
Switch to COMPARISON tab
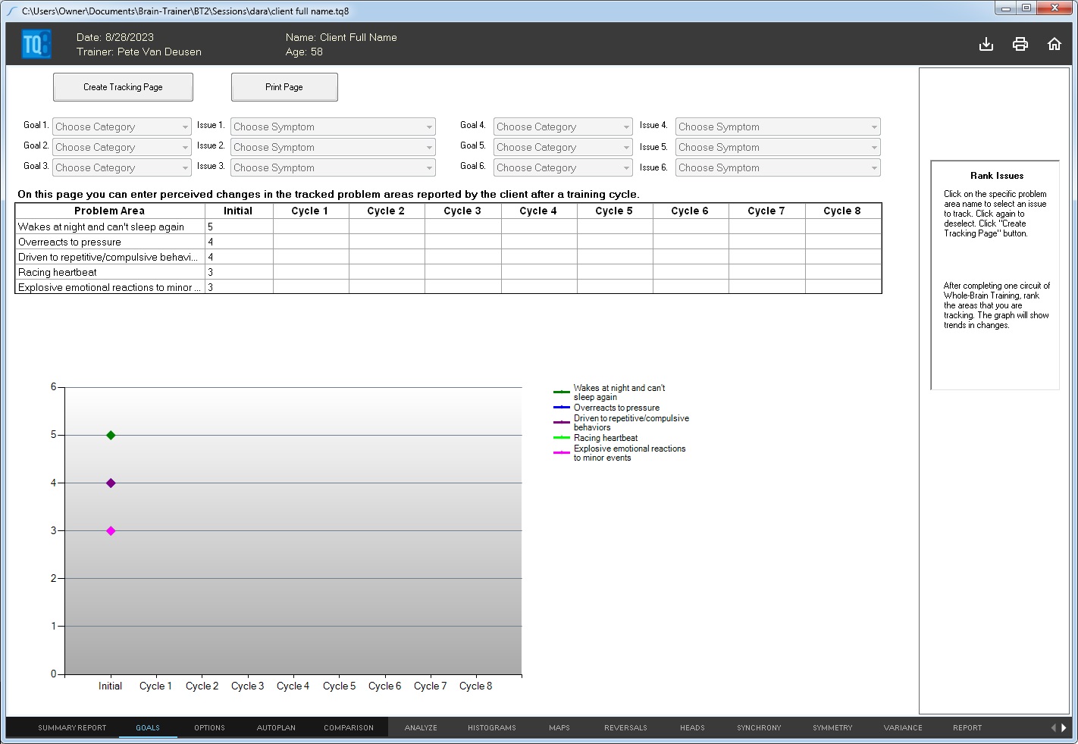click(x=349, y=727)
